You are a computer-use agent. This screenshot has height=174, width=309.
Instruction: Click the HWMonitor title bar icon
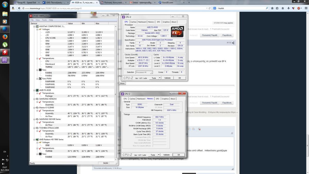(31, 16)
